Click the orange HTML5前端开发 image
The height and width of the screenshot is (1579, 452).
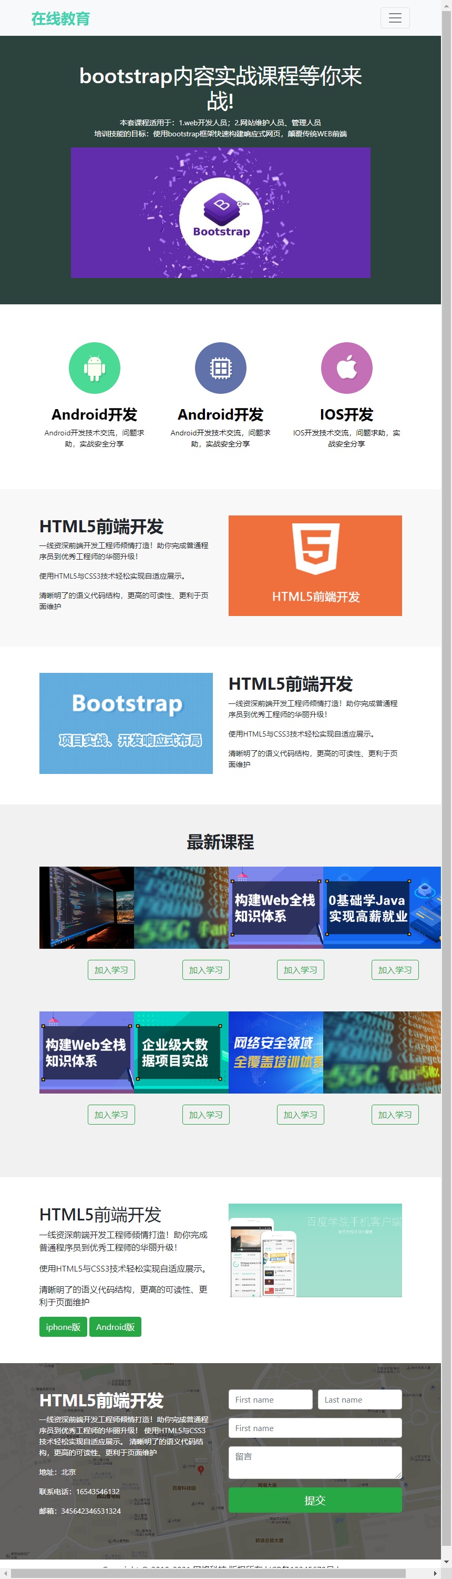click(x=315, y=565)
